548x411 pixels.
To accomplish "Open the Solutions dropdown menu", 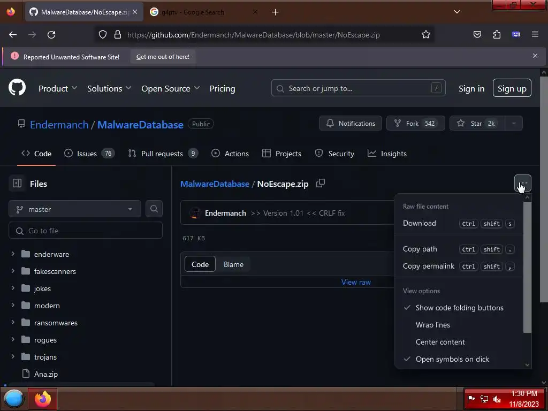I will point(109,88).
